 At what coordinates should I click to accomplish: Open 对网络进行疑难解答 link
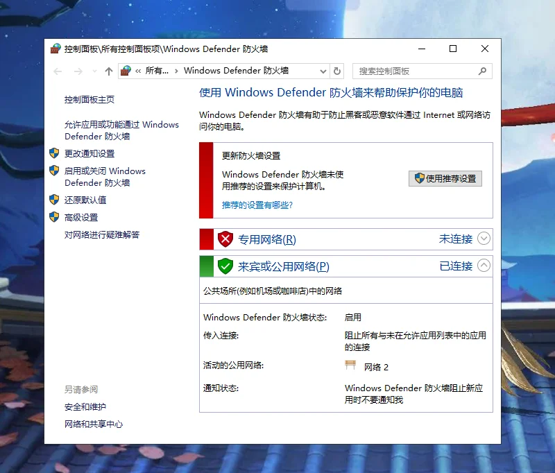102,234
